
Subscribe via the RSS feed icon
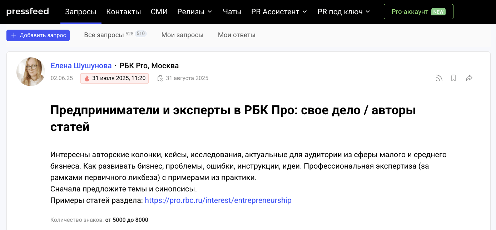click(439, 78)
